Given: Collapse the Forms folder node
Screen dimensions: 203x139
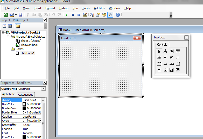Looking at the screenshot, I should (8, 49).
